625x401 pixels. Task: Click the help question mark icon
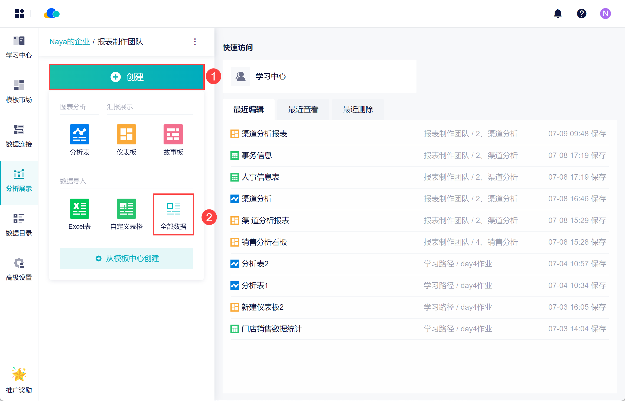[581, 14]
